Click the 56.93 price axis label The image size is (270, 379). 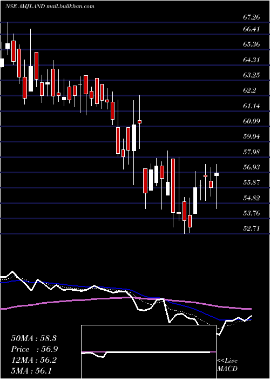(x=252, y=167)
